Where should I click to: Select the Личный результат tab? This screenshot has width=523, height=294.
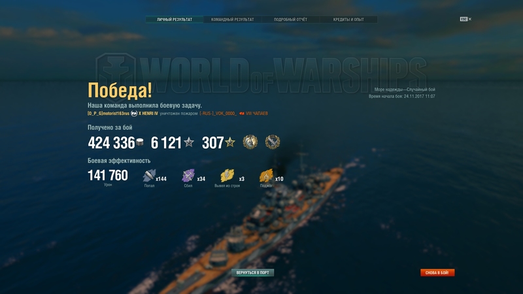(175, 20)
